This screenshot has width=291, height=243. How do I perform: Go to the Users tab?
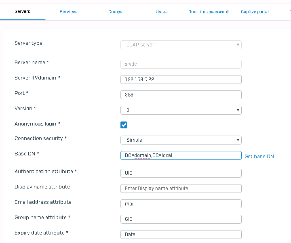(x=162, y=12)
